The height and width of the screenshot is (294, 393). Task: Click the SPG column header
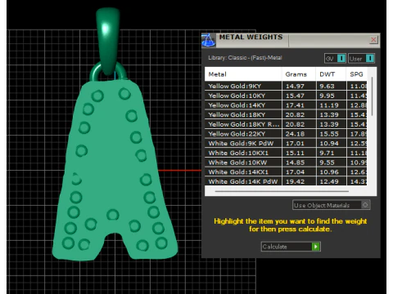356,74
